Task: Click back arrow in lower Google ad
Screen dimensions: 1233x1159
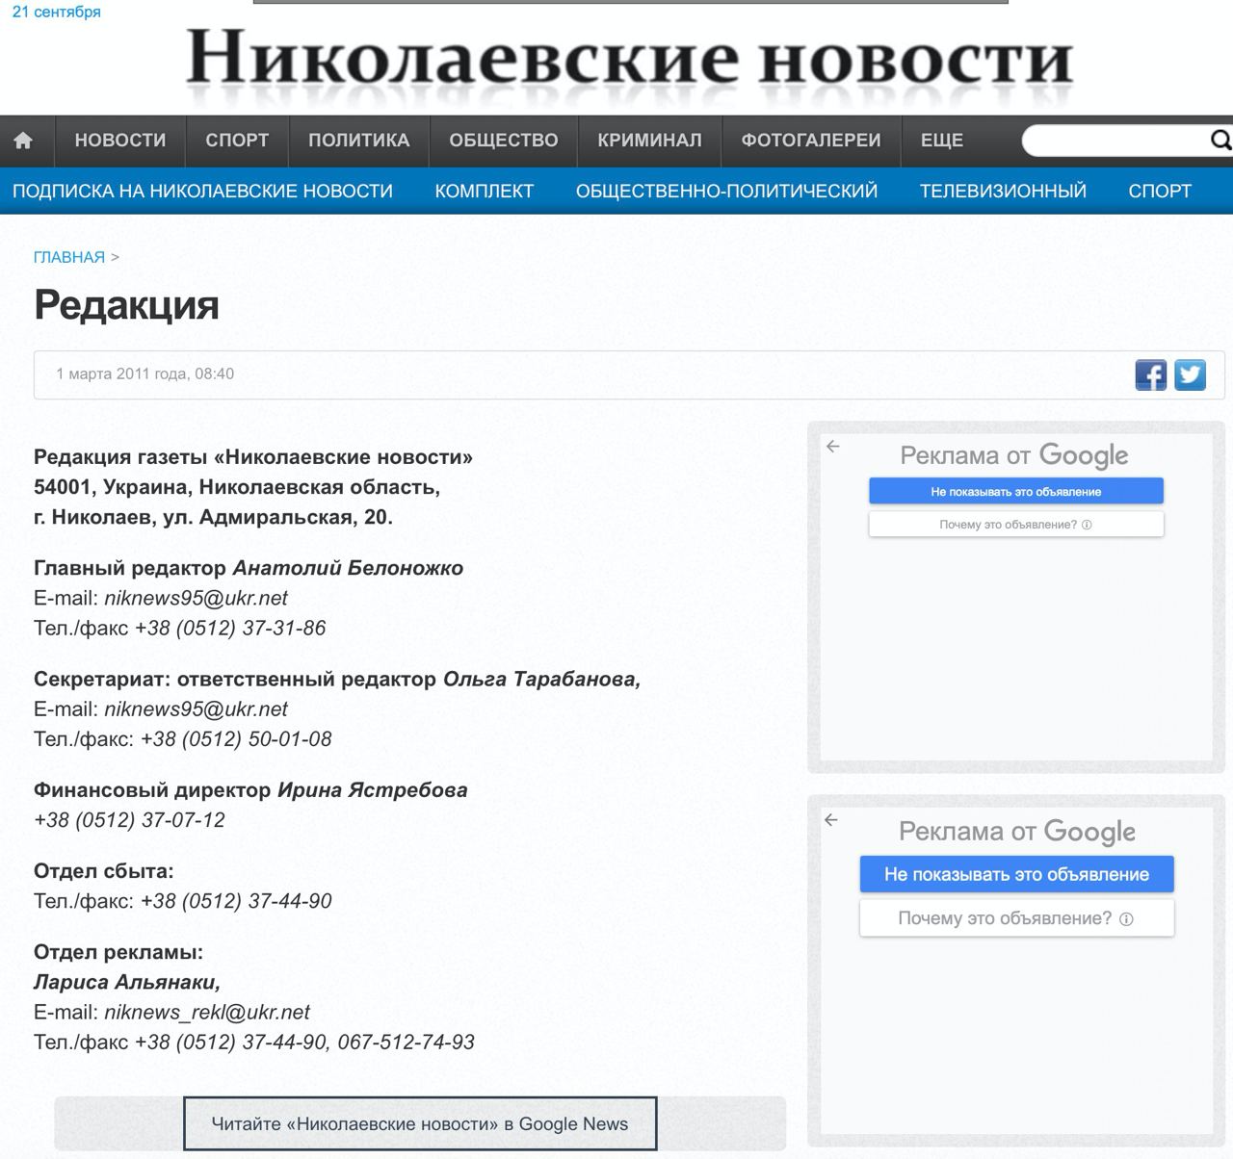Action: pos(831,820)
